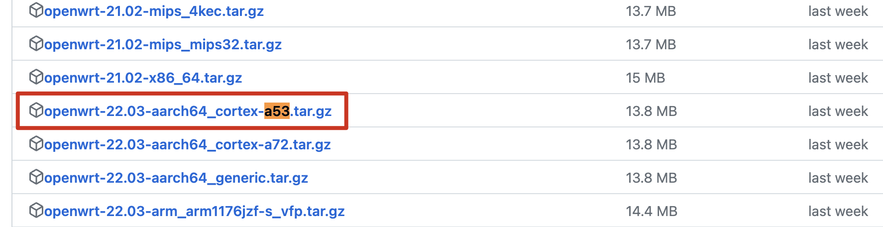Click the 14.4 MB file size
Viewport: 883px width, 227px height.
point(652,211)
